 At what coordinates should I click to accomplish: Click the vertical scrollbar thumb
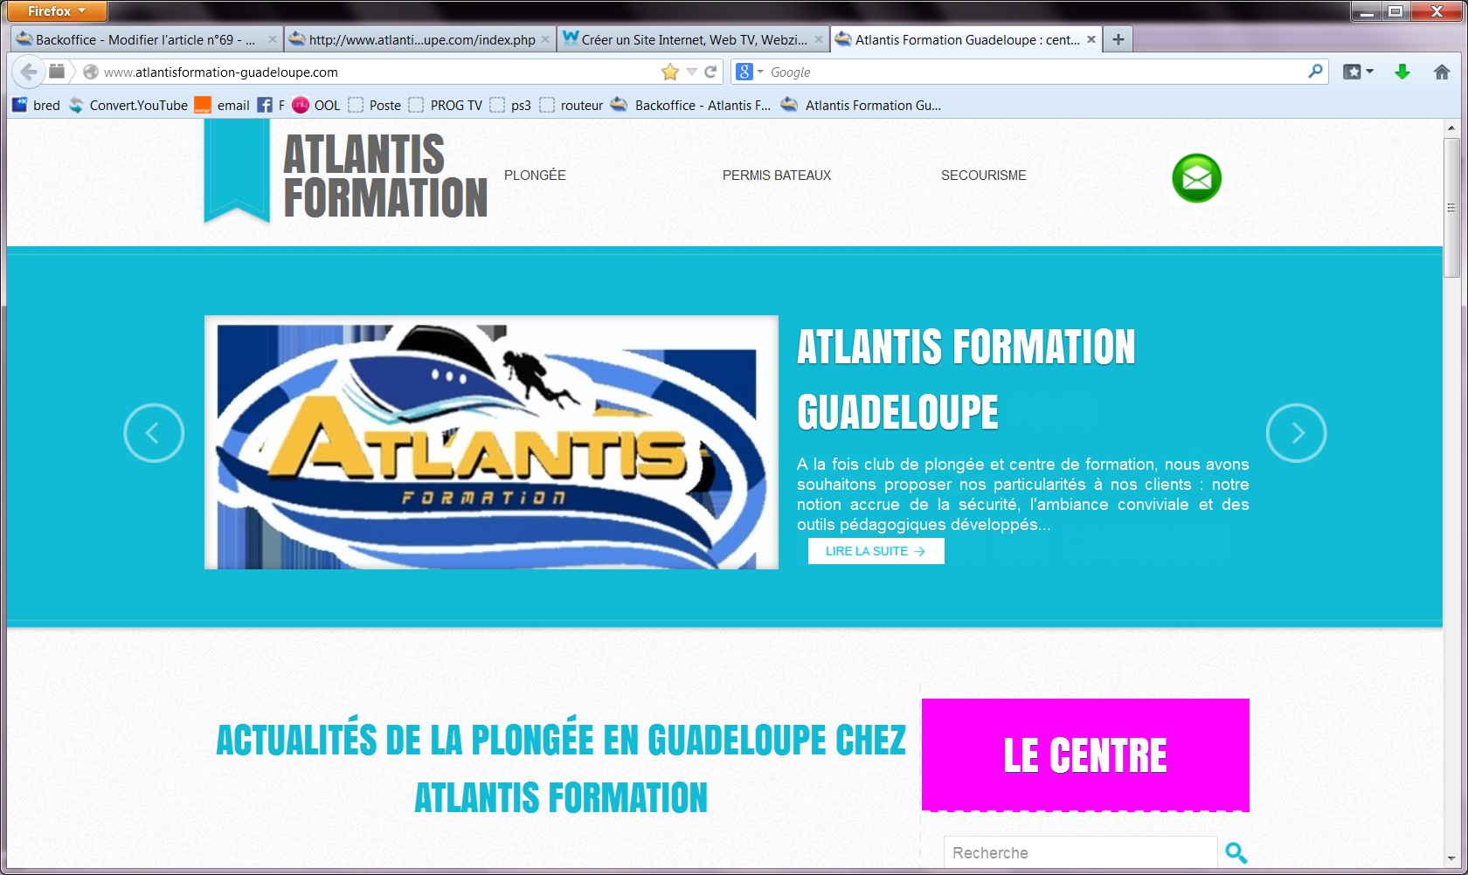click(1451, 208)
